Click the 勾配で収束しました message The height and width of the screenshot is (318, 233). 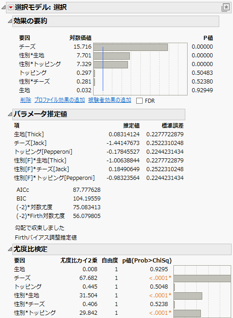(x=39, y=228)
